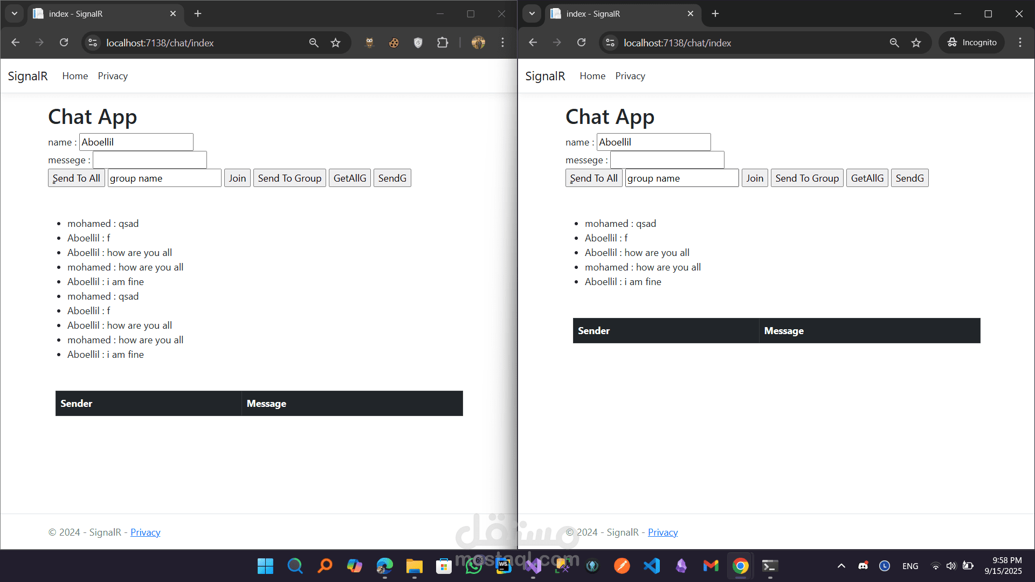The height and width of the screenshot is (582, 1035).
Task: Click the Home nav link in right page
Action: (592, 76)
